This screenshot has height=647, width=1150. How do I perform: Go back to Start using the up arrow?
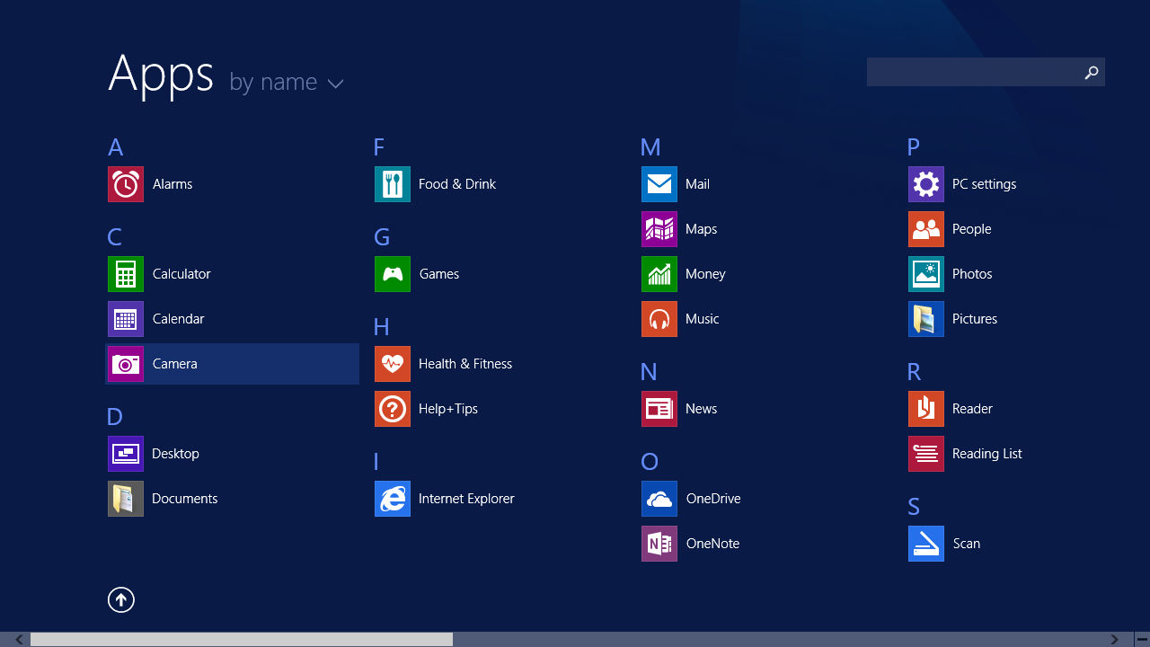[x=121, y=599]
